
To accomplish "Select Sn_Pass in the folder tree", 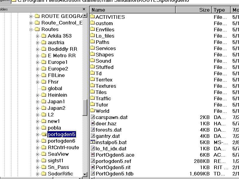I will 58,167.
